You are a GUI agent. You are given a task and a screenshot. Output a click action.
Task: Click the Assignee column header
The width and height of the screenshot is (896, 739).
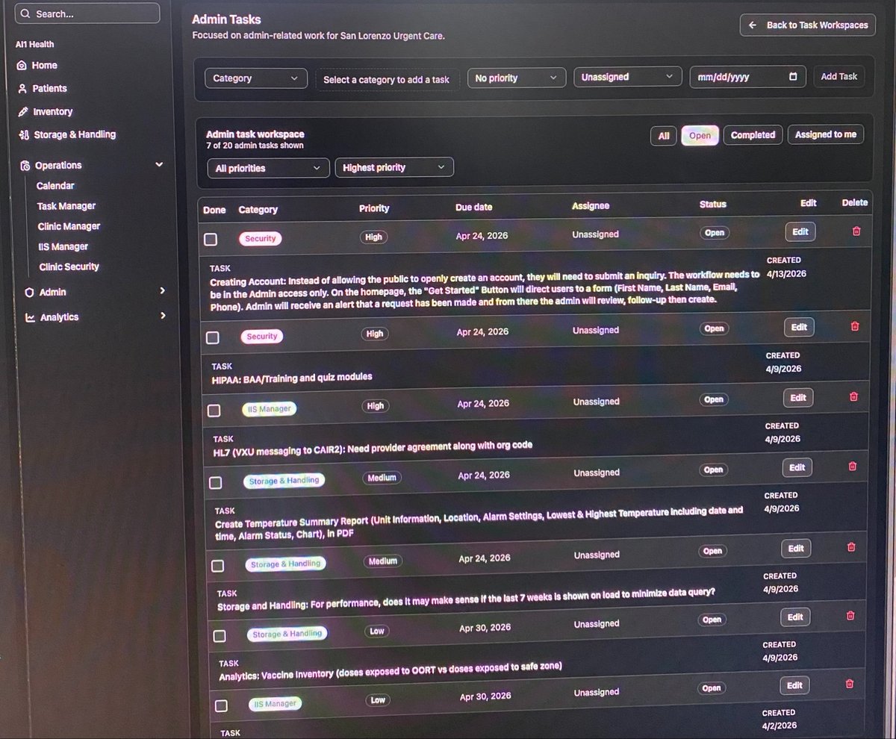click(591, 205)
